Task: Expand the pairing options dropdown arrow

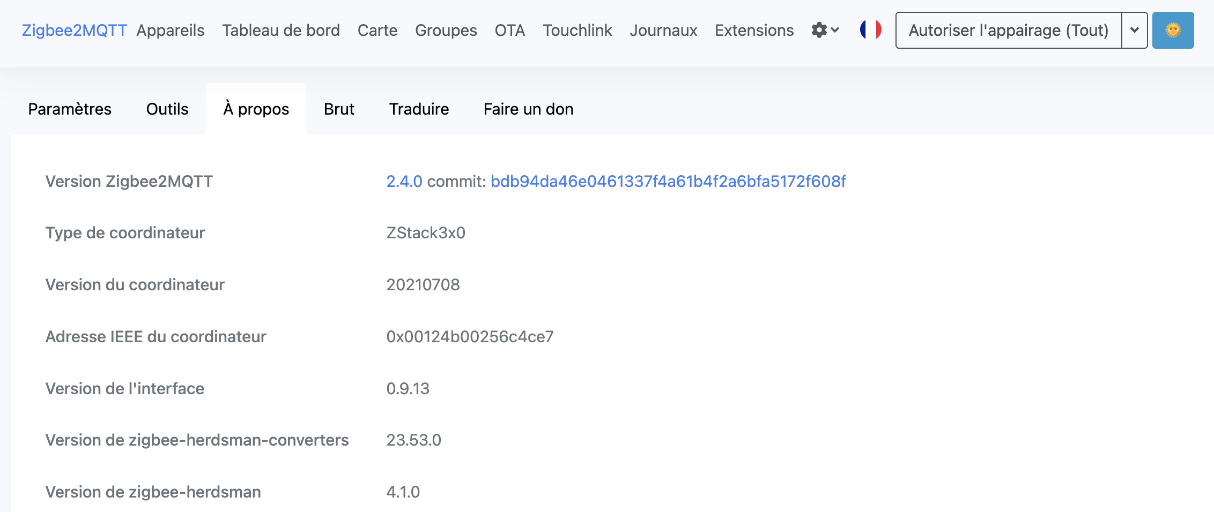Action: tap(1135, 30)
